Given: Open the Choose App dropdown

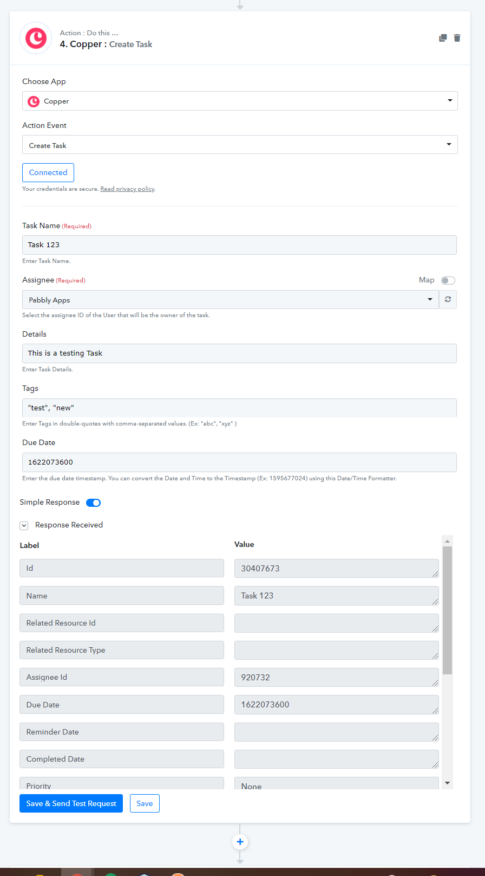Looking at the screenshot, I should pyautogui.click(x=240, y=101).
